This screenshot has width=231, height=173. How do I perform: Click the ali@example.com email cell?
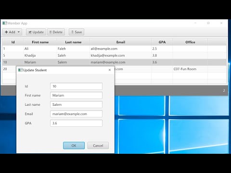[x=120, y=49]
